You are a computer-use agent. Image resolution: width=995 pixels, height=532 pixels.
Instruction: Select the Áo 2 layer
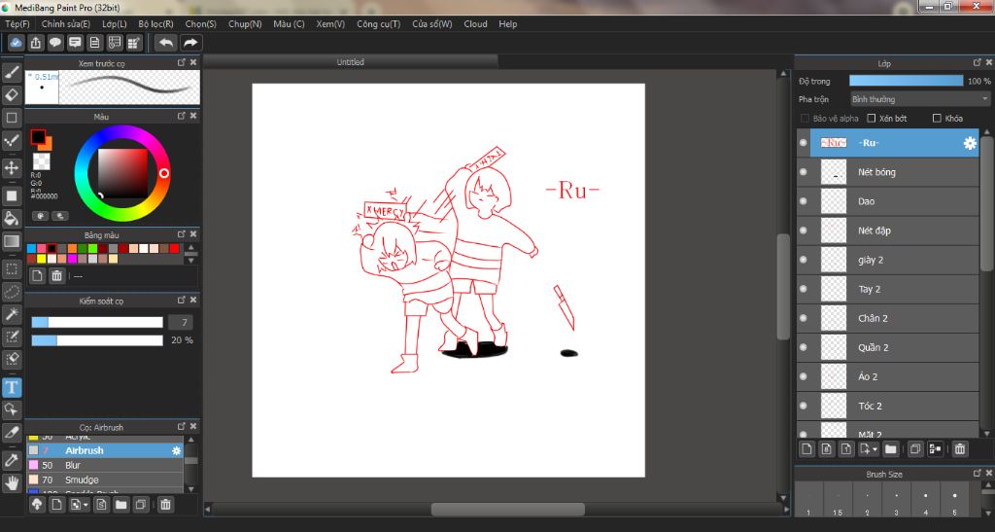[888, 376]
